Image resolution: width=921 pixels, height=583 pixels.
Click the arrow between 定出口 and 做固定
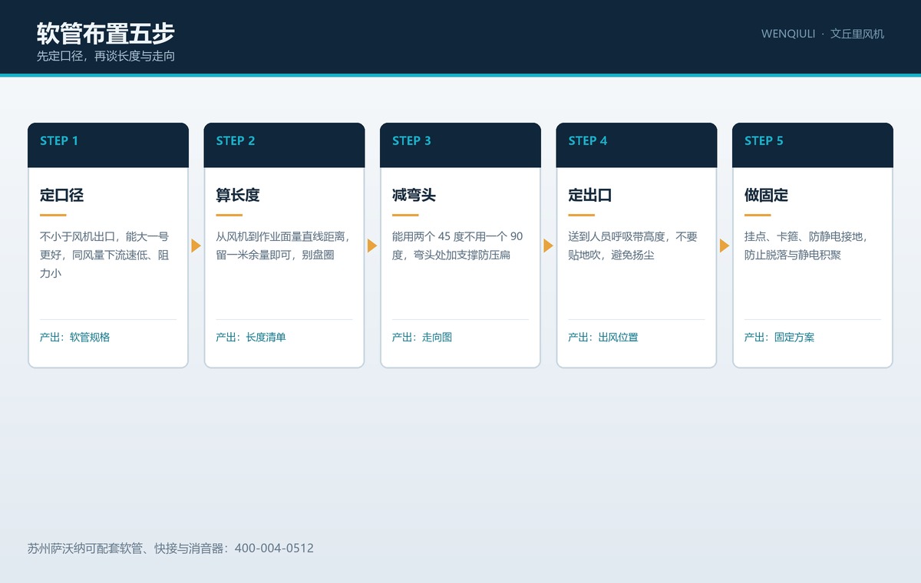[x=725, y=245]
